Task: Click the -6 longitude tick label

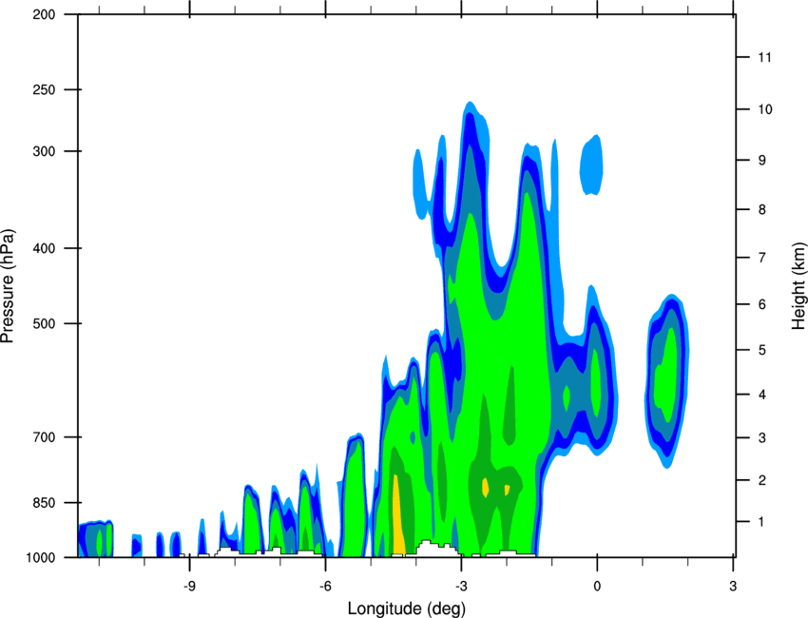Action: (325, 586)
